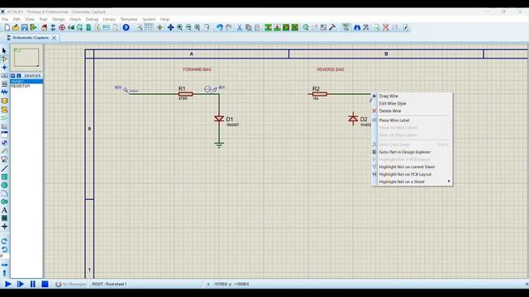529x297 pixels.
Task: Click the Block Copy green icon
Action: click(268, 27)
